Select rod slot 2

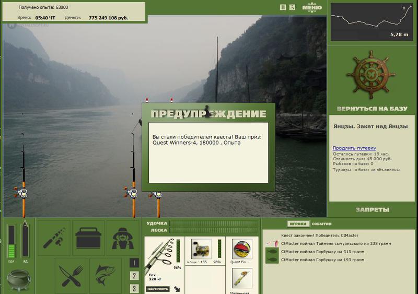click(134, 276)
